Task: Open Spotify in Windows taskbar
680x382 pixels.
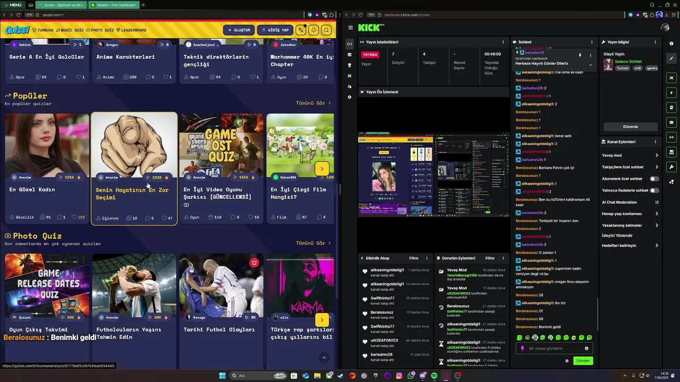Action: (x=434, y=376)
